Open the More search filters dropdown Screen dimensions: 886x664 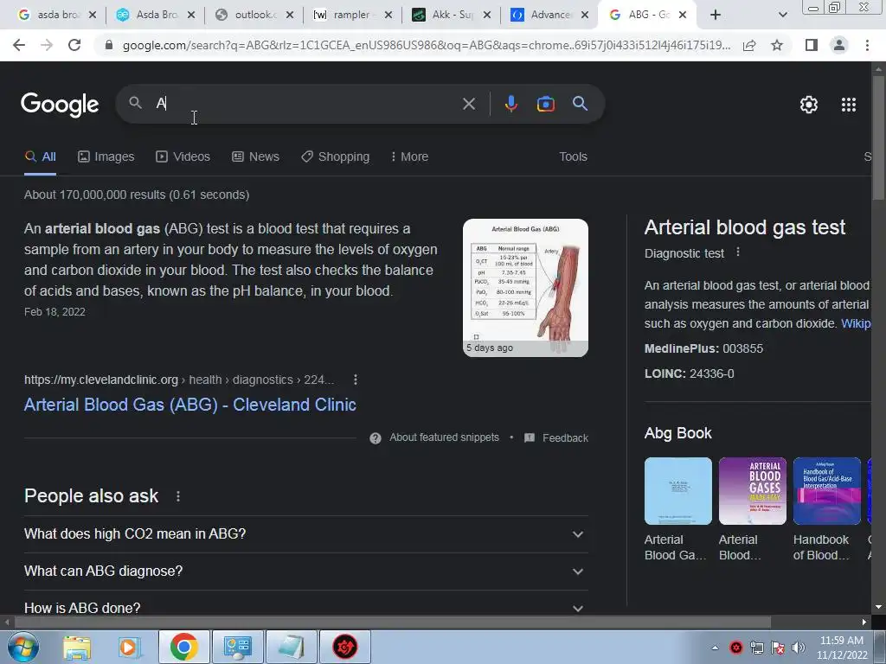(409, 157)
